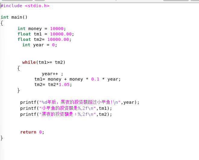The height and width of the screenshot is (160, 199).
Task: Click the #include <stdio.h> line
Action: (x=25, y=6)
